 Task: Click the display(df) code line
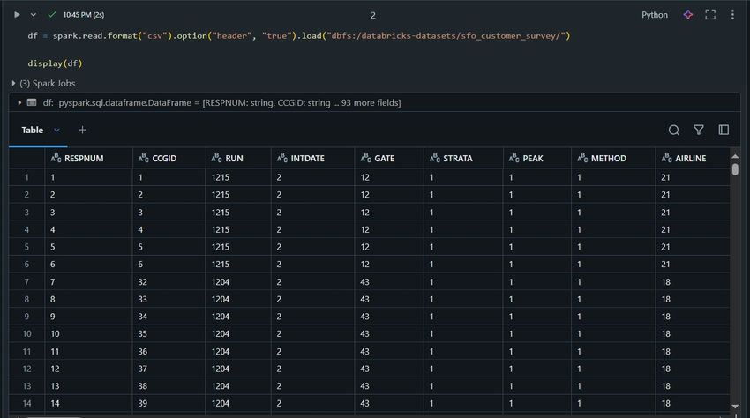point(55,63)
